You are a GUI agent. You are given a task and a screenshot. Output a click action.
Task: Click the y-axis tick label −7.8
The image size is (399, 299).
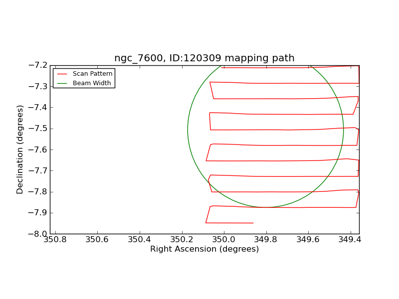click(x=38, y=192)
